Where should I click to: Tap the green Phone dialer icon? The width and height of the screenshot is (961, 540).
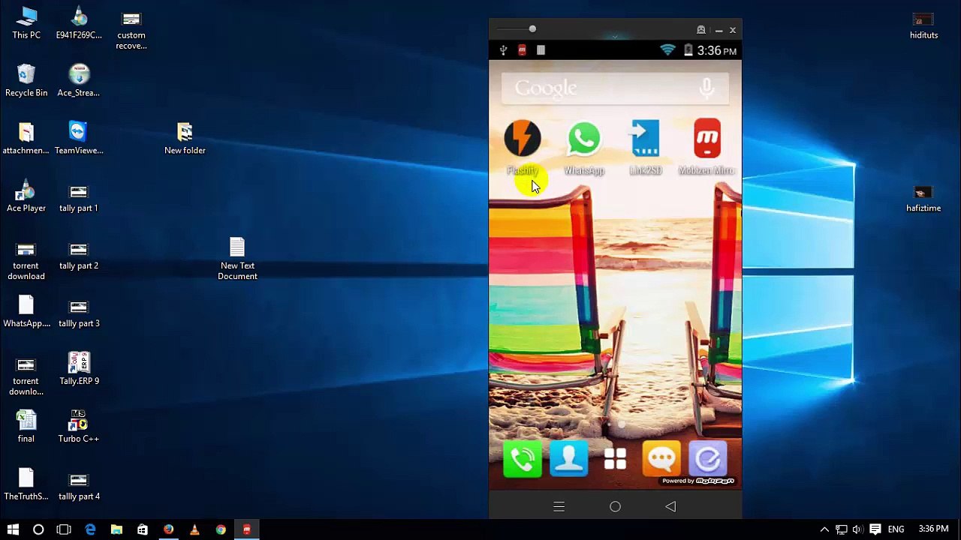523,459
